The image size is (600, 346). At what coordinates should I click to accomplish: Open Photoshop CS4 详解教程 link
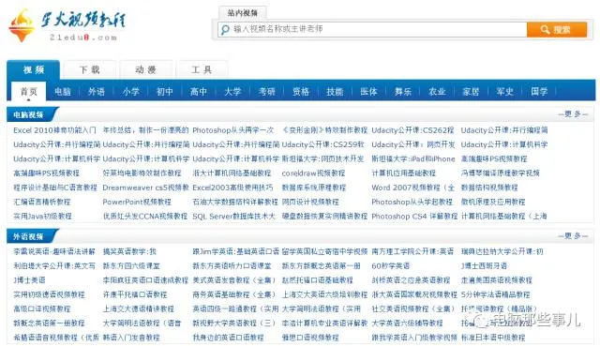[x=414, y=217]
